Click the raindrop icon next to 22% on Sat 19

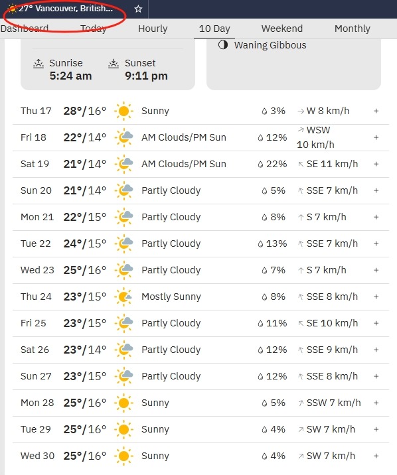click(260, 165)
